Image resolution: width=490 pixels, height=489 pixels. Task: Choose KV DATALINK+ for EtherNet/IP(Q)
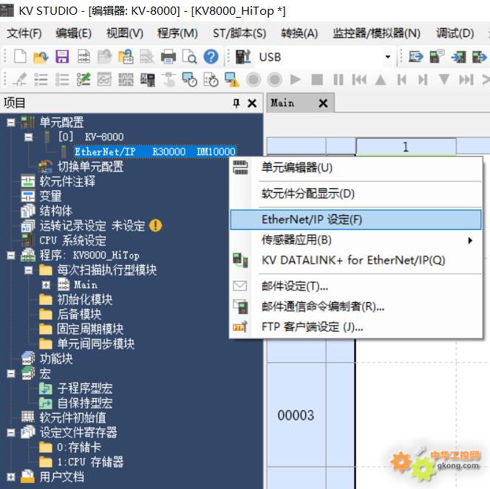[x=355, y=260]
